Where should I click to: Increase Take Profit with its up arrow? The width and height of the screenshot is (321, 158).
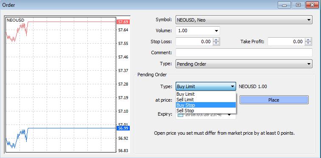308,40
